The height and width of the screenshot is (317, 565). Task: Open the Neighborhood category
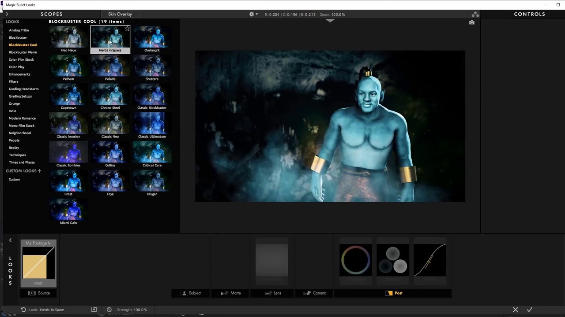(20, 133)
